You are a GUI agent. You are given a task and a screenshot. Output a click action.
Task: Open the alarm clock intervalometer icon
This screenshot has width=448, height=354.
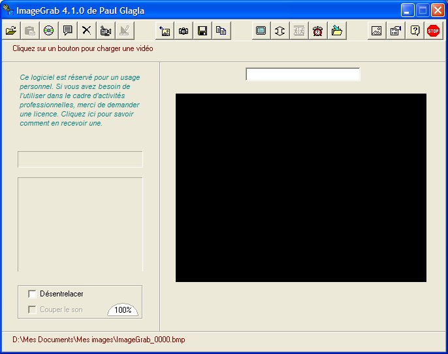(318, 30)
